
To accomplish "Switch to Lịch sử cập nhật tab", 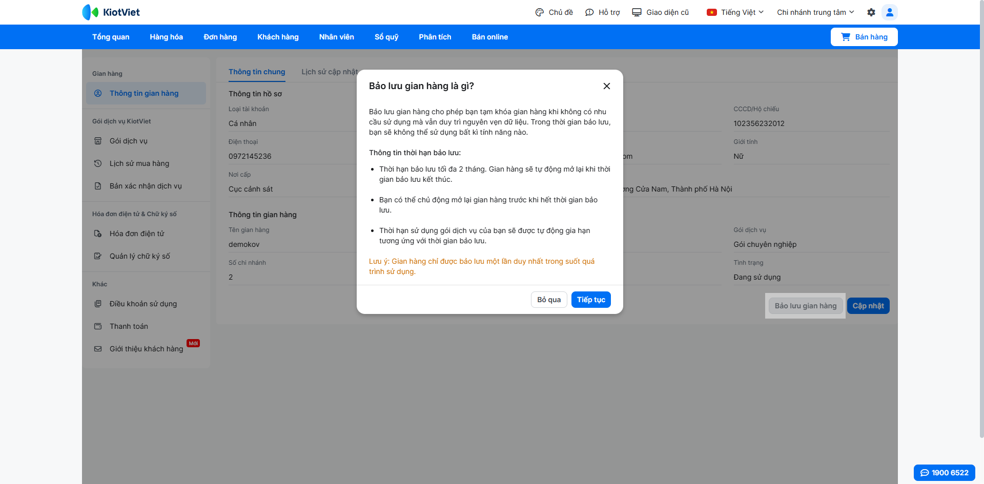I will [x=329, y=72].
